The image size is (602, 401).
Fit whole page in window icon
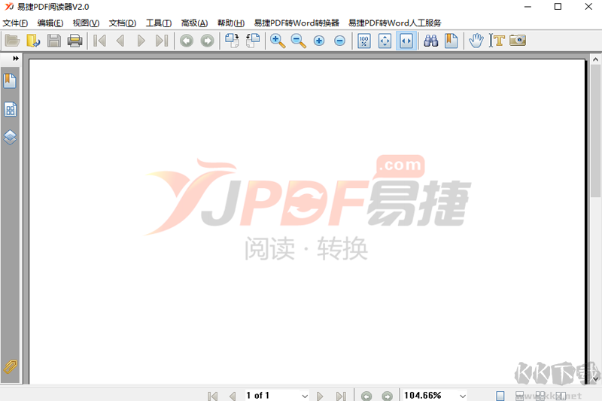385,41
